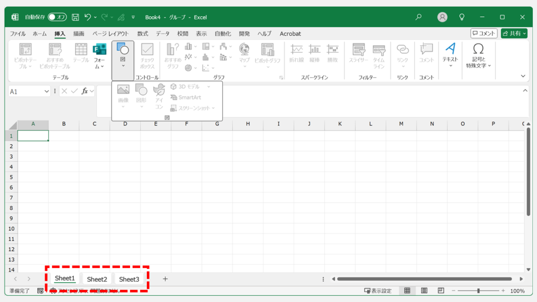Click the Save disk icon
Viewport: 537px width, 302px height.
(x=76, y=17)
